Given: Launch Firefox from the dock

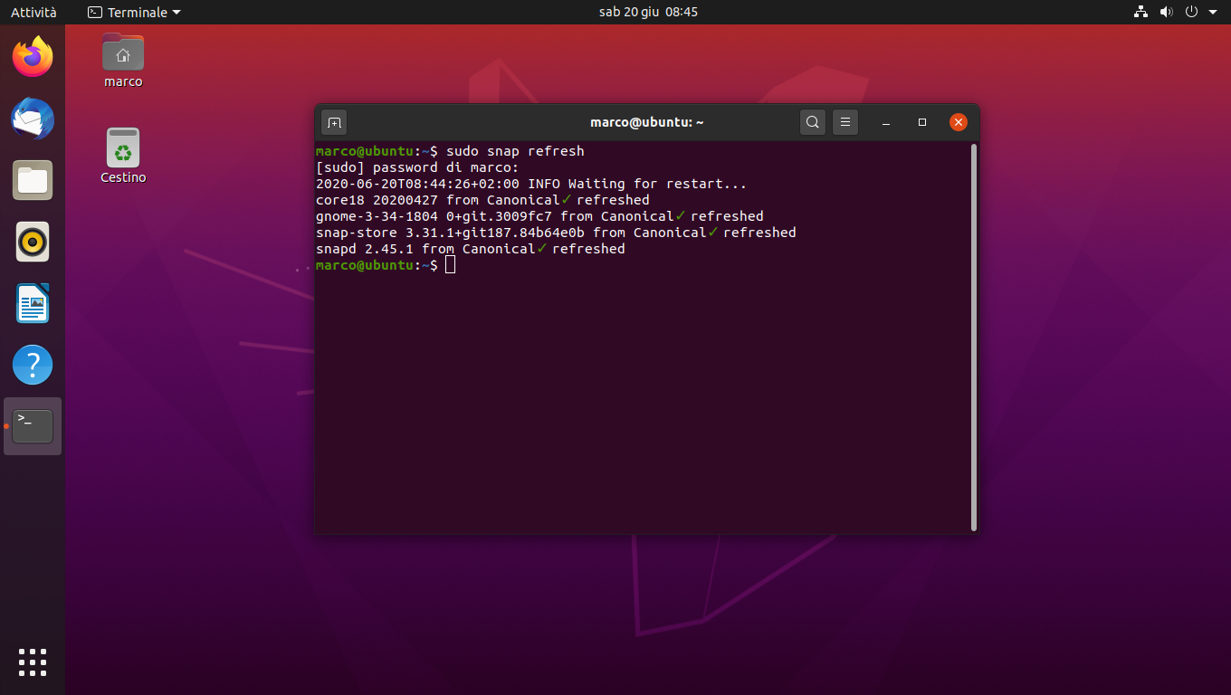Looking at the screenshot, I should coord(33,57).
